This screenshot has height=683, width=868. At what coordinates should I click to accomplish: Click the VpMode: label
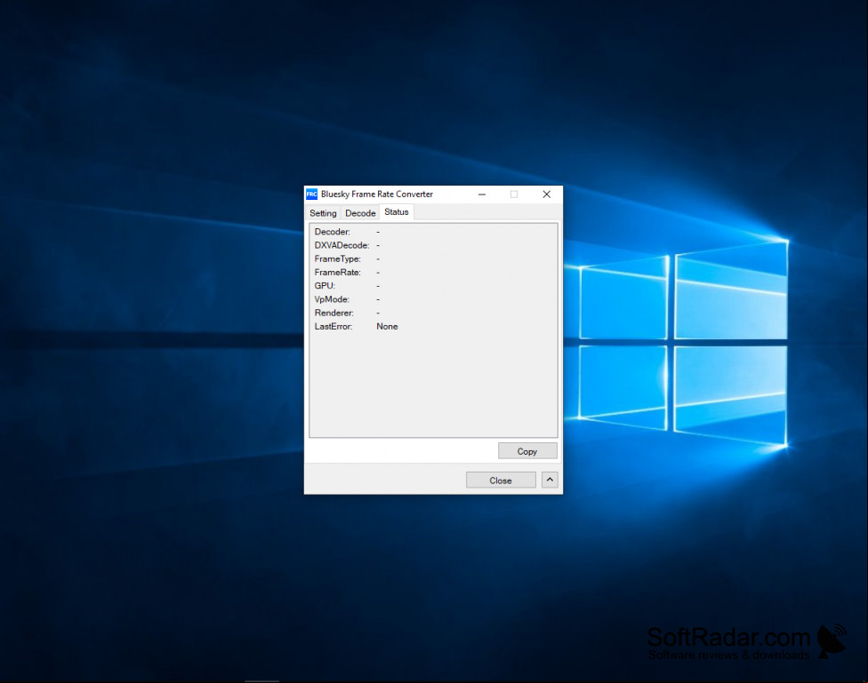332,299
